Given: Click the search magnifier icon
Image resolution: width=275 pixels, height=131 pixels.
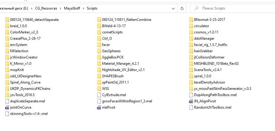Looking at the screenshot, I should [x=197, y=8].
